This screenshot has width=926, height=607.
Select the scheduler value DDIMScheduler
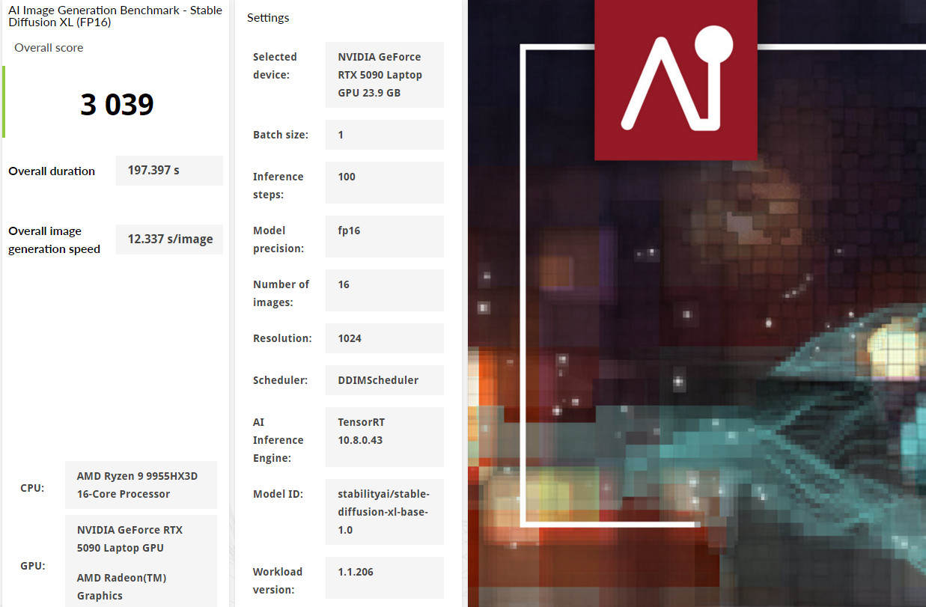(378, 380)
